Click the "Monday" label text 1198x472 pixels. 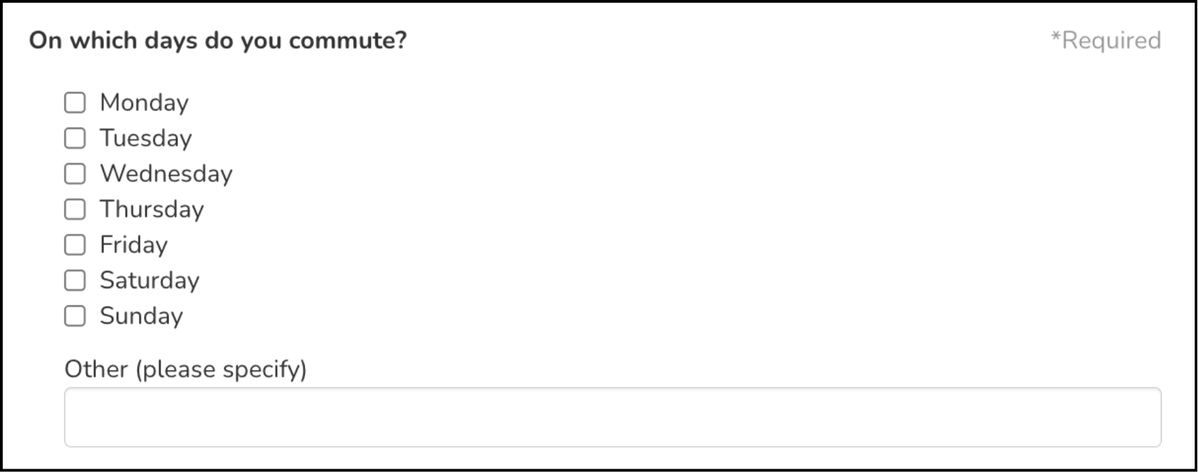click(x=144, y=103)
